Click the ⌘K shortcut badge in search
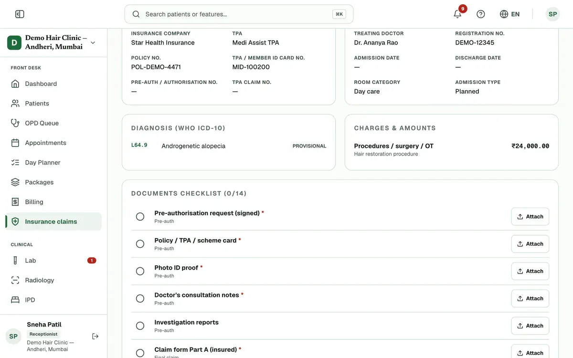This screenshot has height=358, width=573. click(x=339, y=14)
